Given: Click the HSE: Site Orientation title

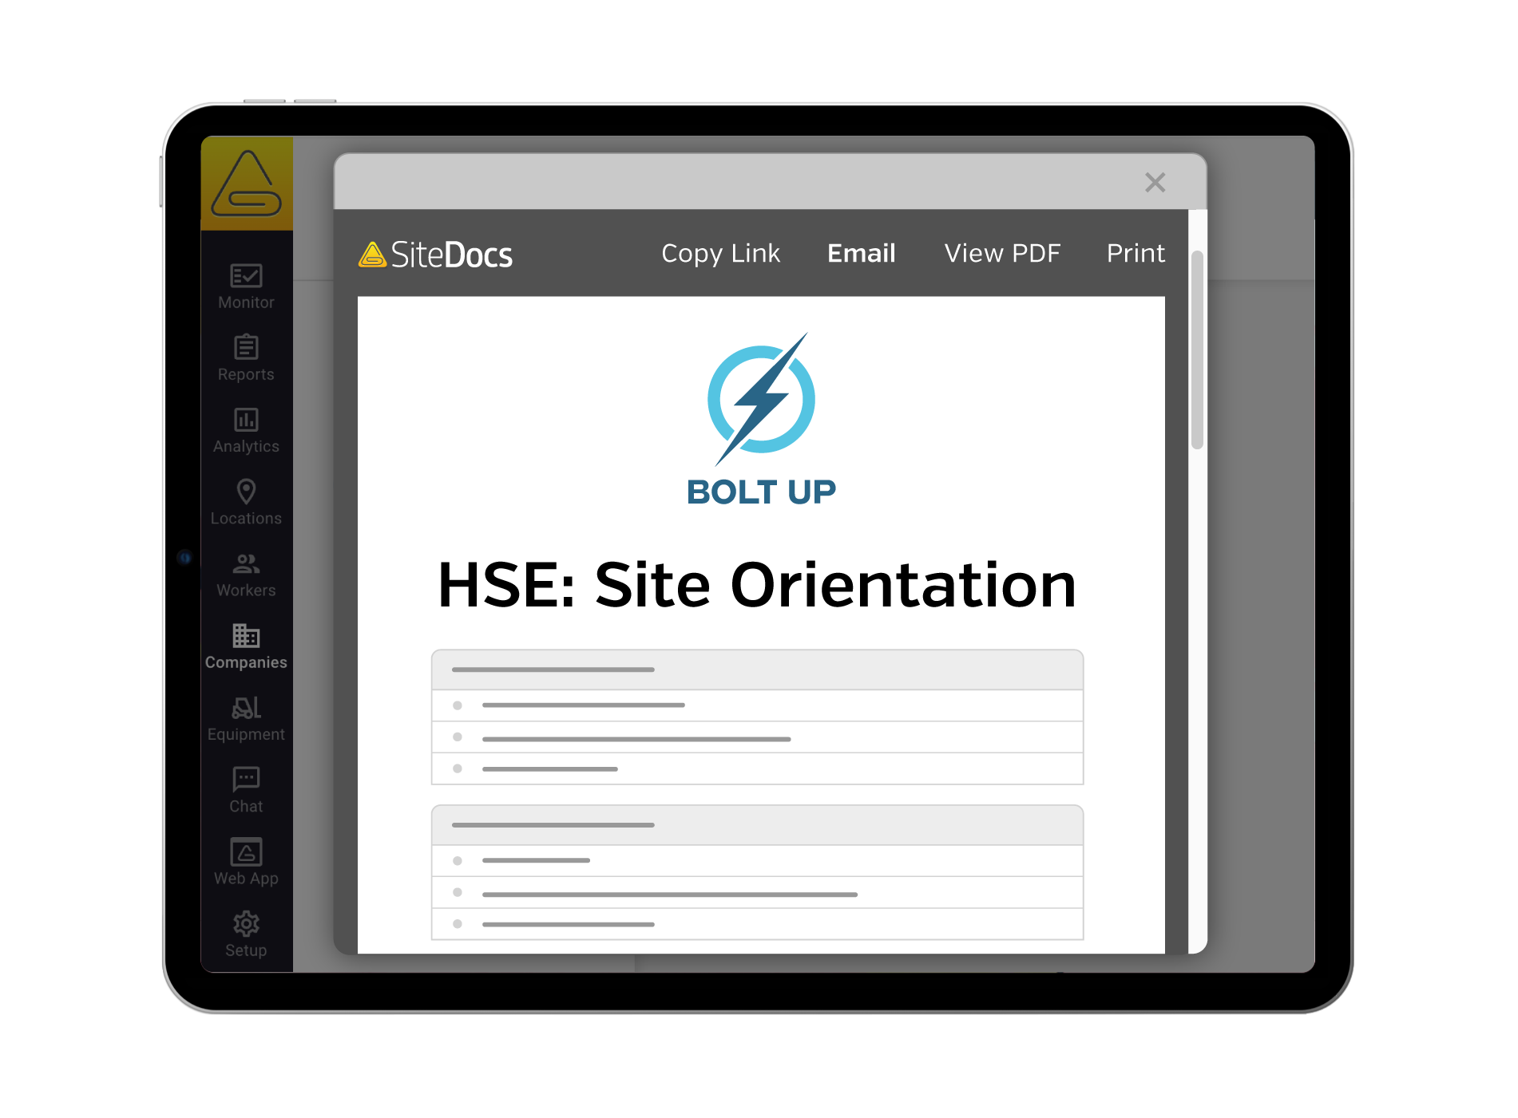Looking at the screenshot, I should point(757,586).
